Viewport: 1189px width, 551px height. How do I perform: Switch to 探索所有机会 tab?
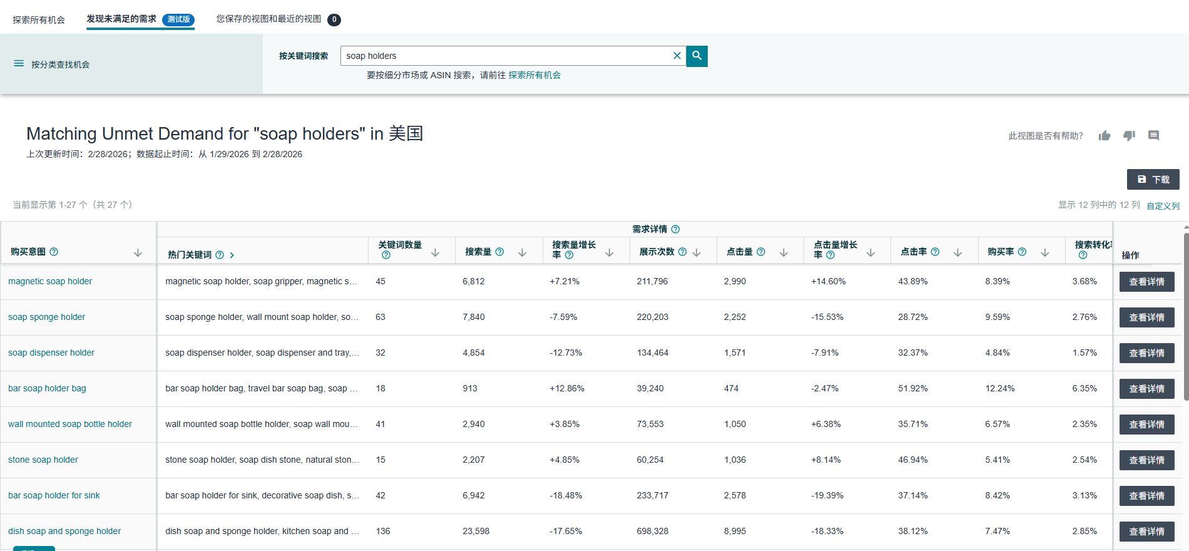pos(39,20)
